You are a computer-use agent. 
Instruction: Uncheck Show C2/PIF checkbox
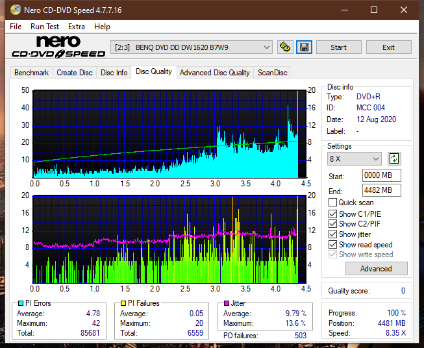pyautogui.click(x=332, y=223)
